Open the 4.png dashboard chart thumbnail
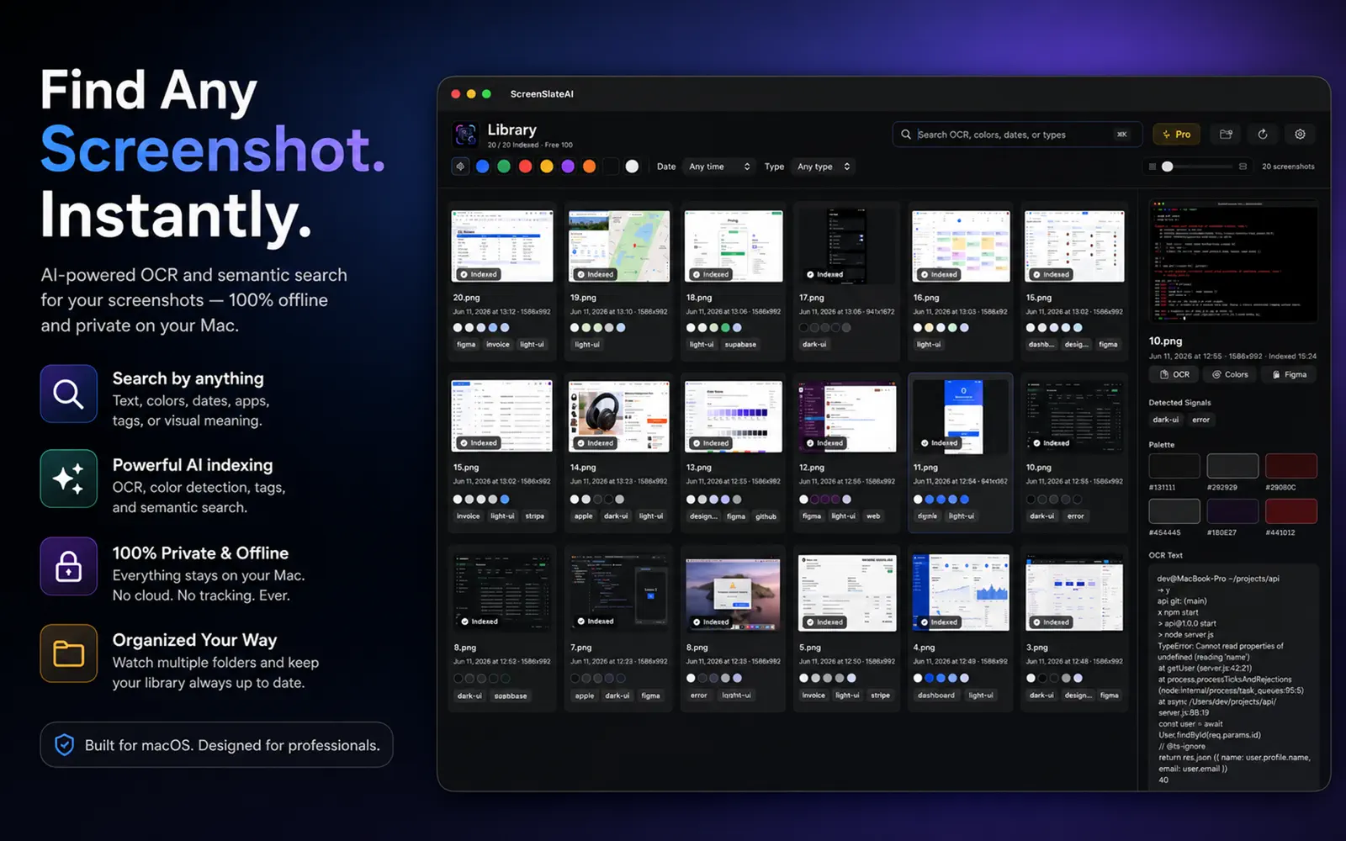Image resolution: width=1346 pixels, height=841 pixels. click(x=960, y=592)
